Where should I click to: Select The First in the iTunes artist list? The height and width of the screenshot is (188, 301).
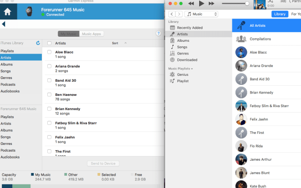(266, 133)
